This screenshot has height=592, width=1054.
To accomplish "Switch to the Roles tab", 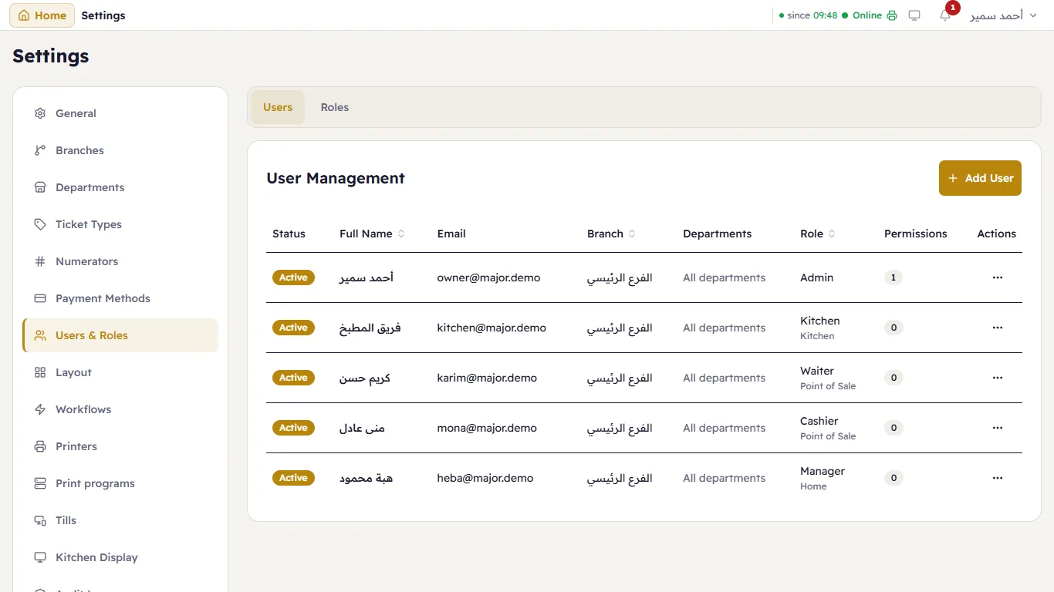I will click(x=335, y=107).
